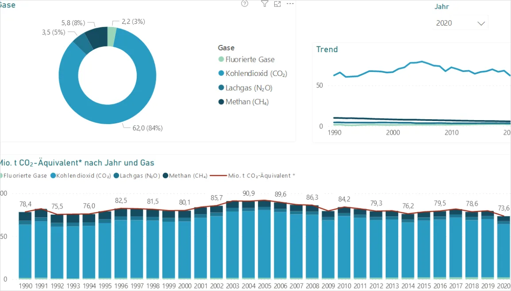Click the 5,8 (8%) data label
The height and width of the screenshot is (291, 511).
(x=73, y=23)
